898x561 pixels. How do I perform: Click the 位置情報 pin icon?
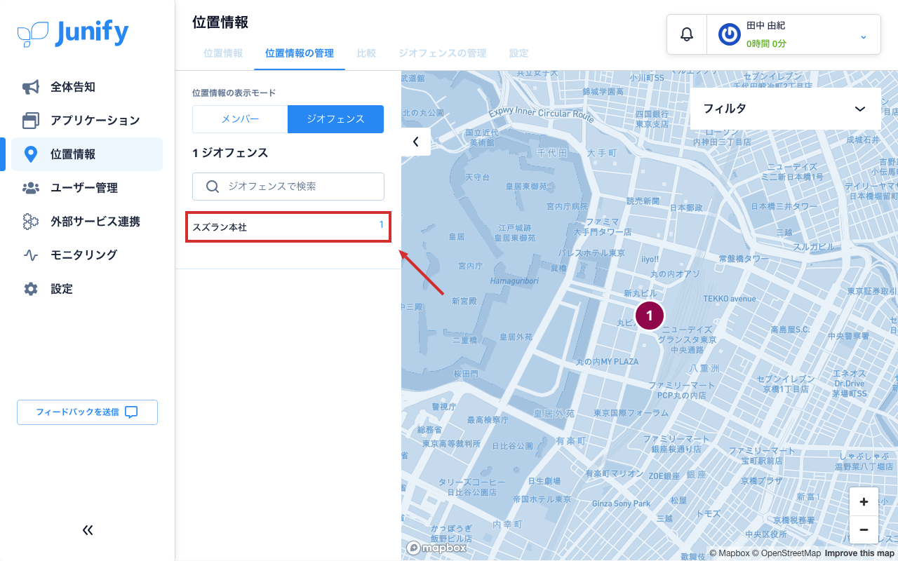point(31,154)
